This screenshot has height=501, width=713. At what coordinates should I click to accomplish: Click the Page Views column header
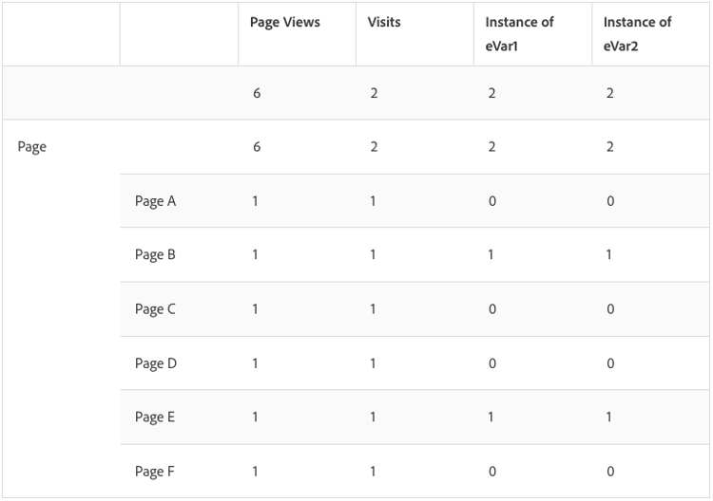coord(282,22)
